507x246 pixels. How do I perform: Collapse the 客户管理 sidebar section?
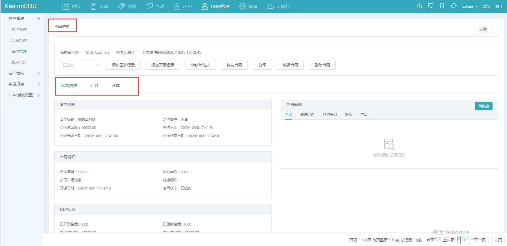click(x=24, y=19)
